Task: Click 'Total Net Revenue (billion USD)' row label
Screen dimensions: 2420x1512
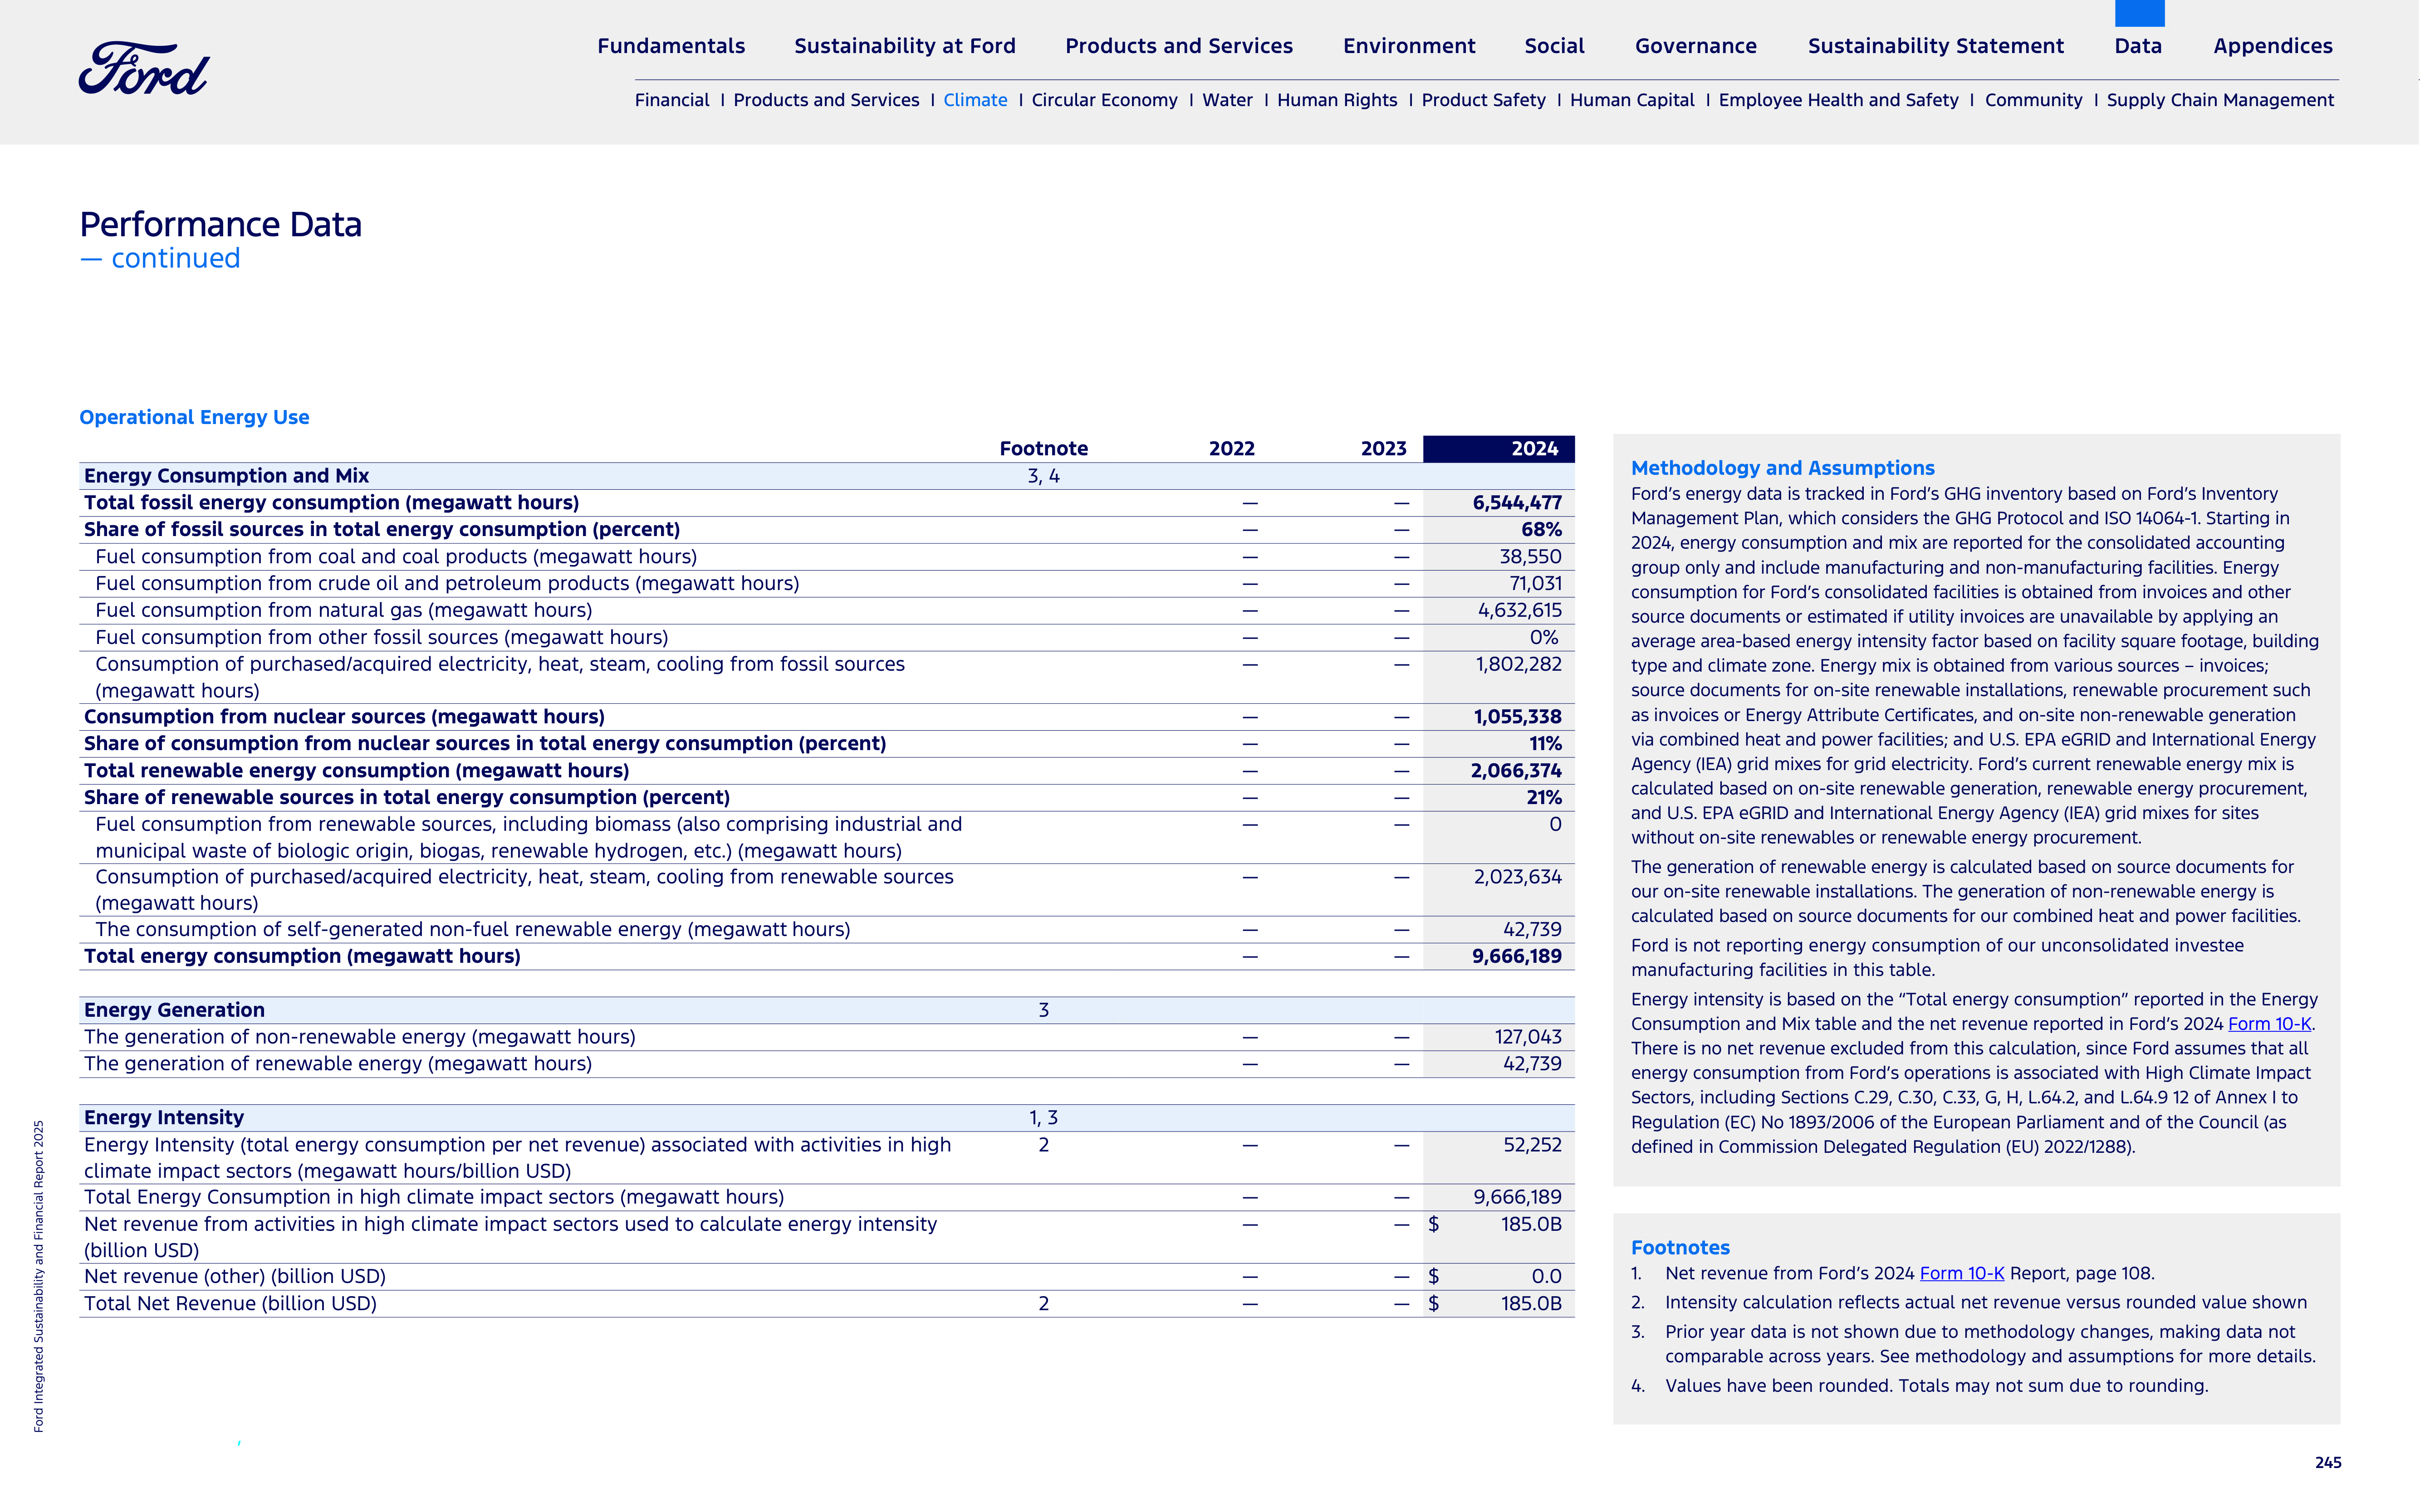Action: [230, 1304]
